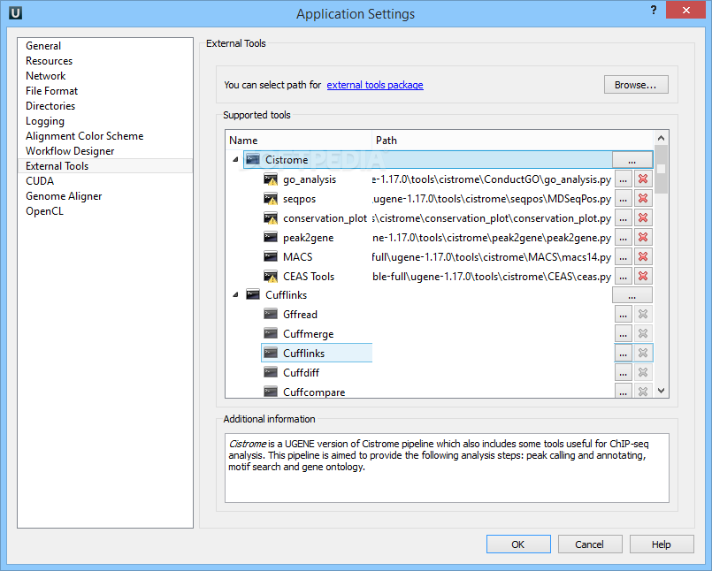Click the CEAS Tools path field
The height and width of the screenshot is (571, 712).
click(493, 277)
